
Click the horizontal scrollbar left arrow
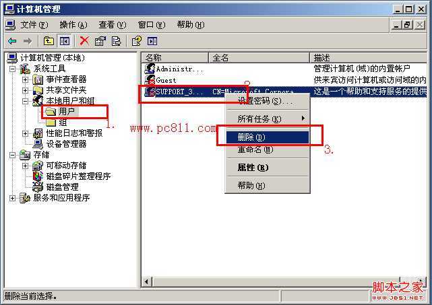click(146, 281)
